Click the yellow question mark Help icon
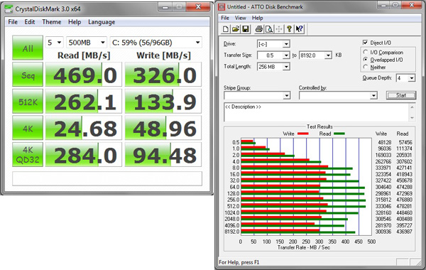Screen dimensions: 426x270 [289, 29]
